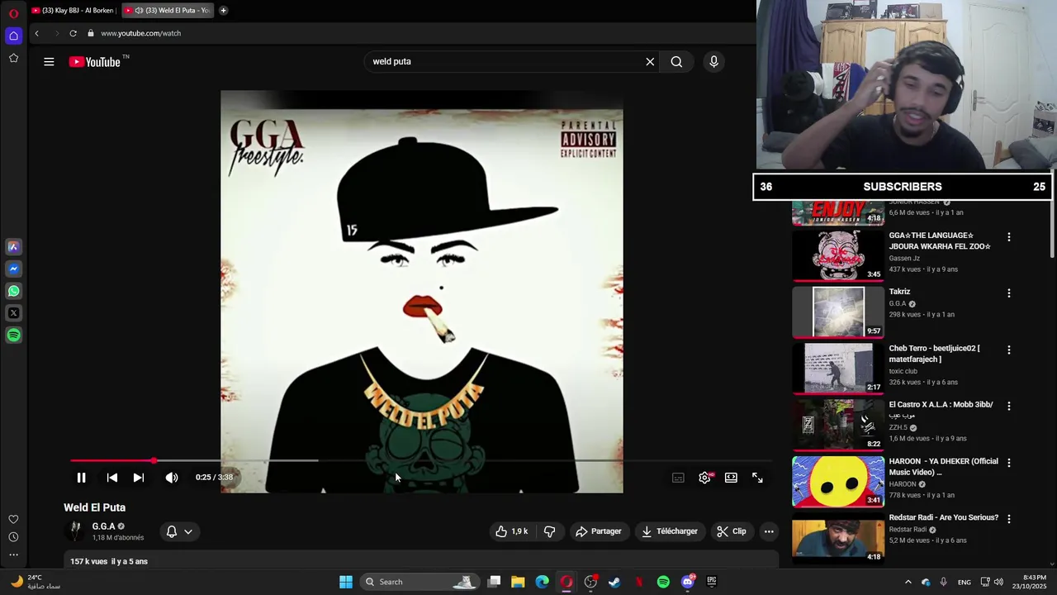Viewport: 1057px width, 595px height.
Task: Open File Explorer from the taskbar
Action: click(518, 582)
